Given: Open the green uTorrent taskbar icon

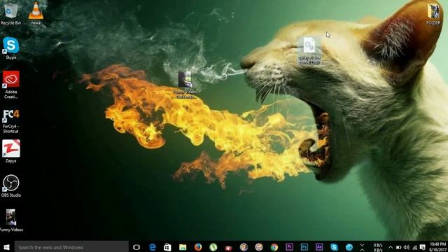Looking at the screenshot, I should pos(213,247).
